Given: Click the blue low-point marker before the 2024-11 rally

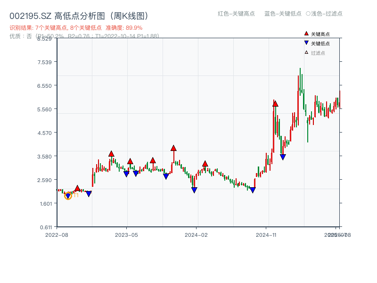Looking at the screenshot, I should (x=253, y=190).
